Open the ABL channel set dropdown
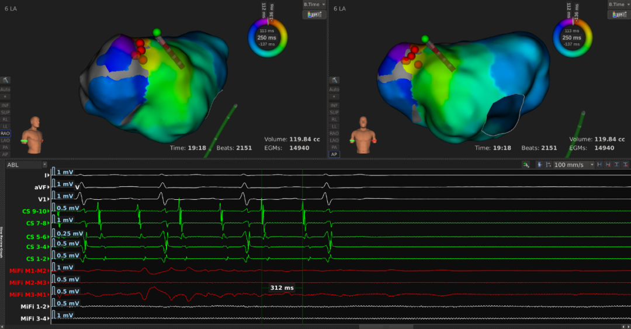Image resolution: width=631 pixels, height=329 pixels. 26,165
